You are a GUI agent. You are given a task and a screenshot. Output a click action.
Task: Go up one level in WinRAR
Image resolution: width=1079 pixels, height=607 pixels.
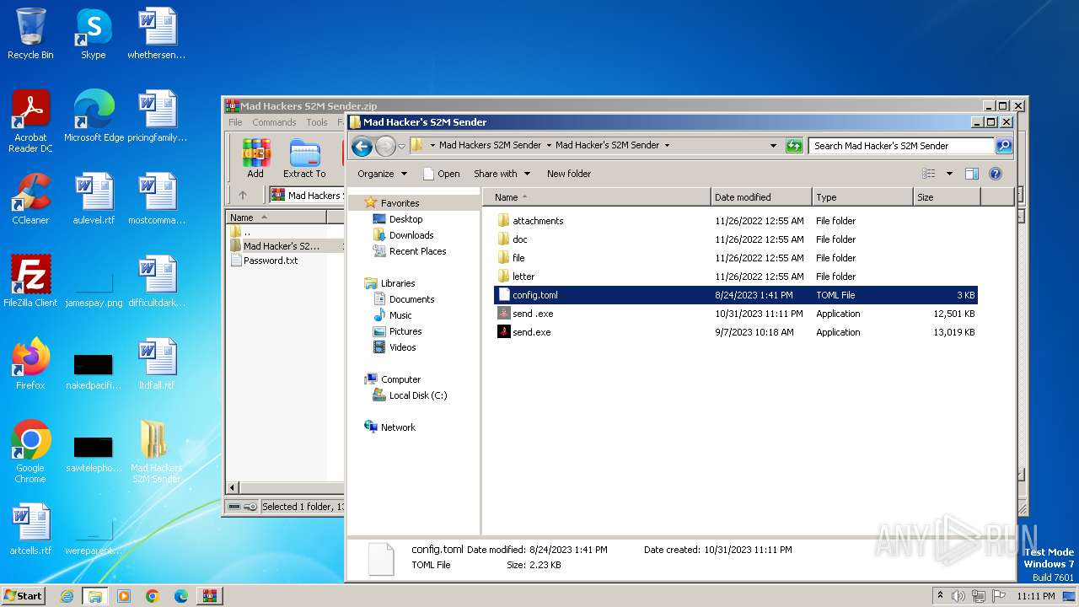243,195
